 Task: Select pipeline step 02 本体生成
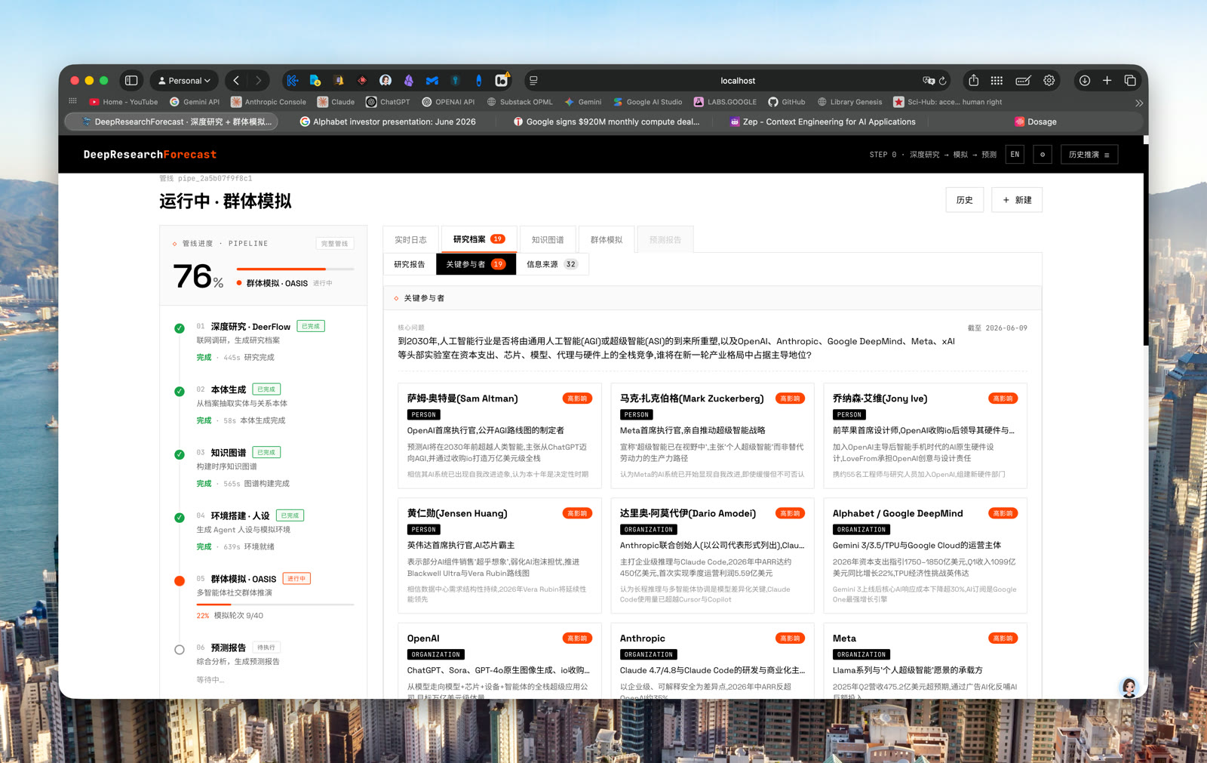[263, 405]
